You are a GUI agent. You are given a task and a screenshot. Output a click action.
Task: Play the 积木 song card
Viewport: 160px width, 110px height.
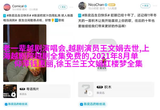[x=90, y=93]
